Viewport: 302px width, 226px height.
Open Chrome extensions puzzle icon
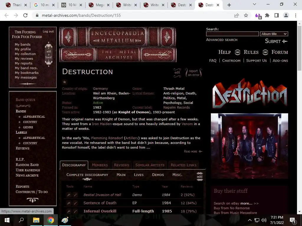(x=267, y=15)
